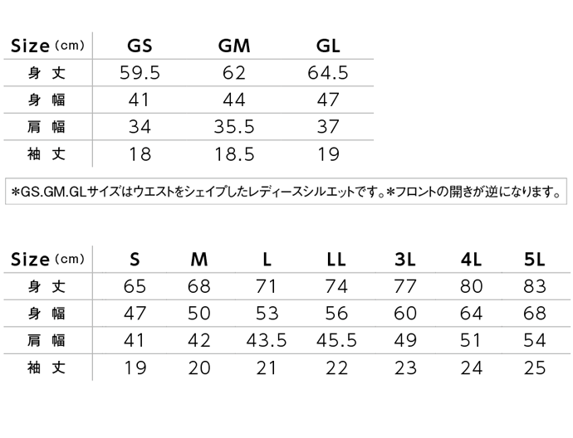
Task: Click the 肩幅 row label in upper table
Action: 47,127
